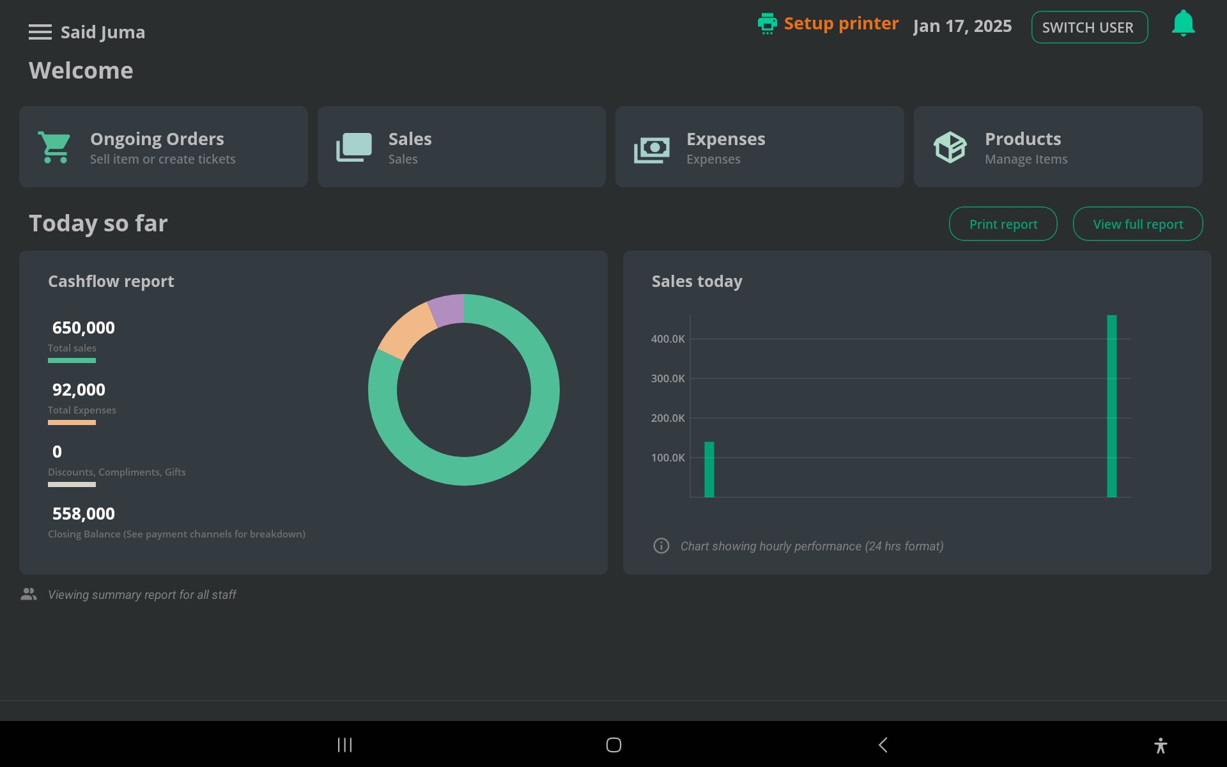Open View full report
This screenshot has height=767, width=1227.
click(x=1138, y=224)
